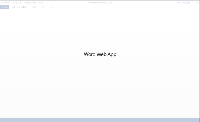Select the 検索 find option
Screen dimensions: 200x122
tap(43, 7)
